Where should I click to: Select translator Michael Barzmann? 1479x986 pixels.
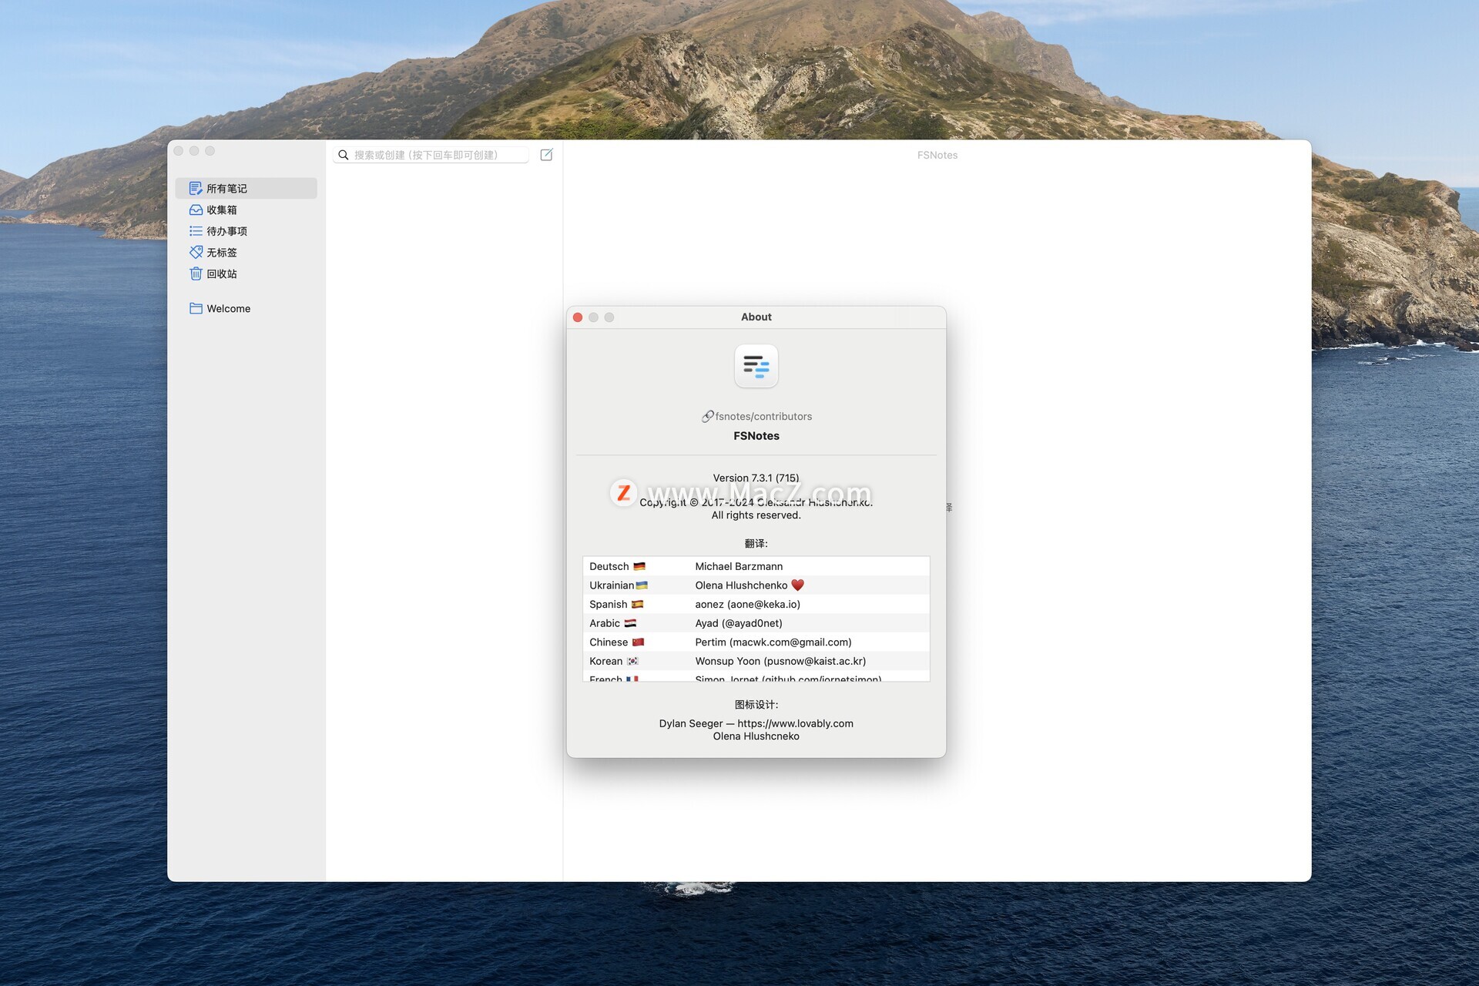(x=739, y=567)
